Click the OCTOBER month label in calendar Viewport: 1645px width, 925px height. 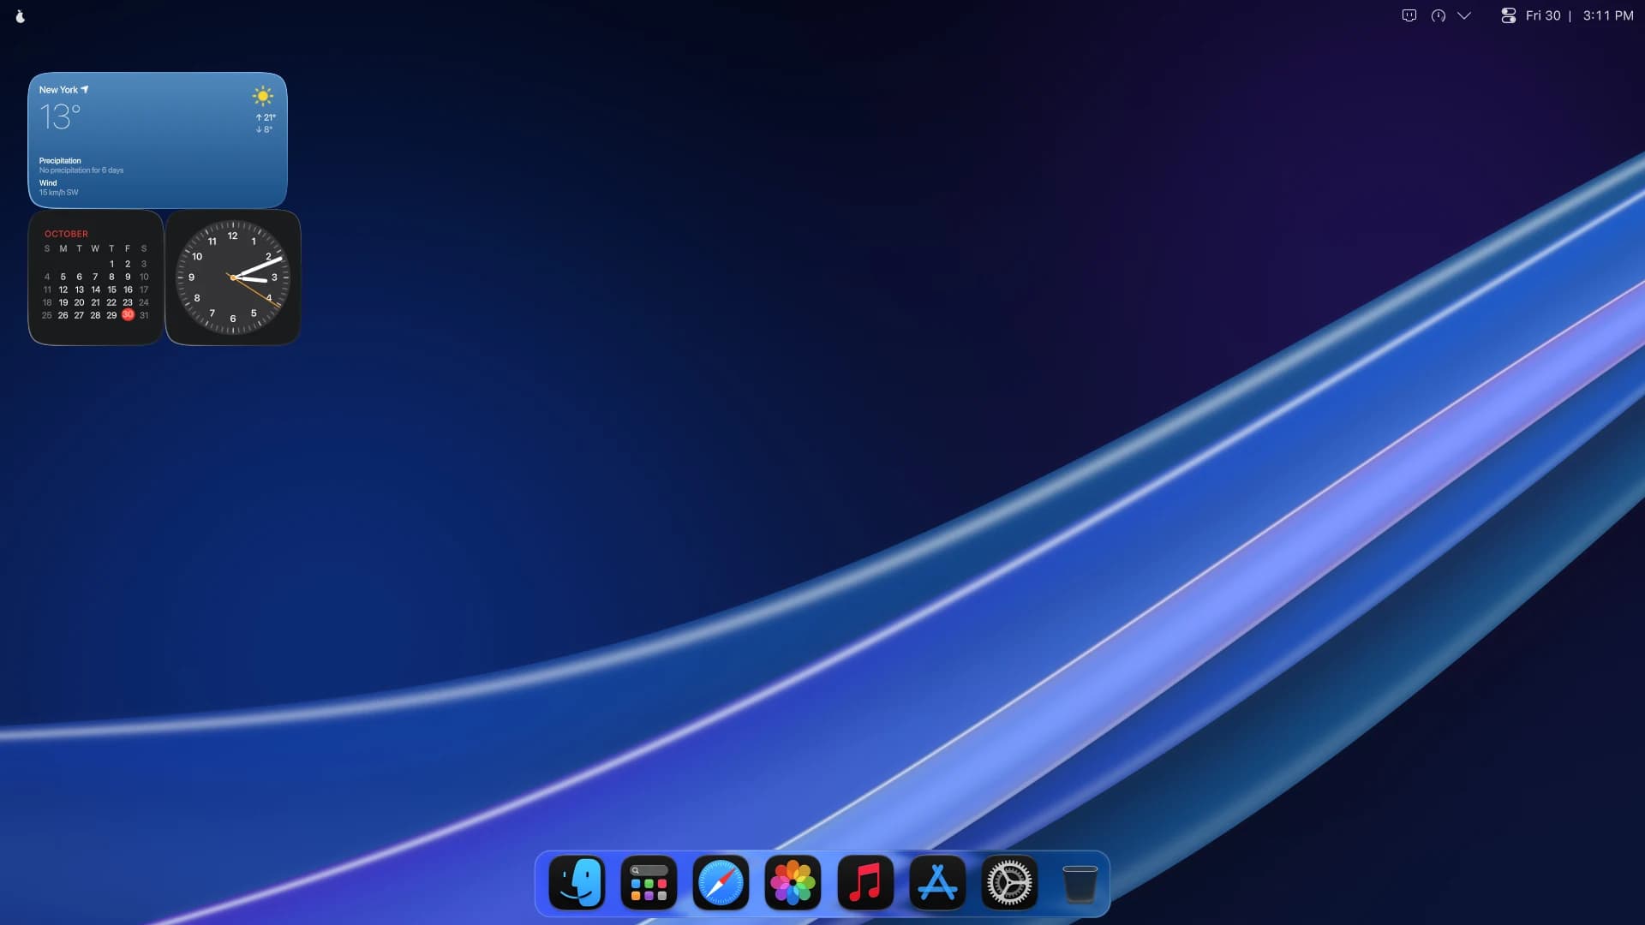coord(66,234)
